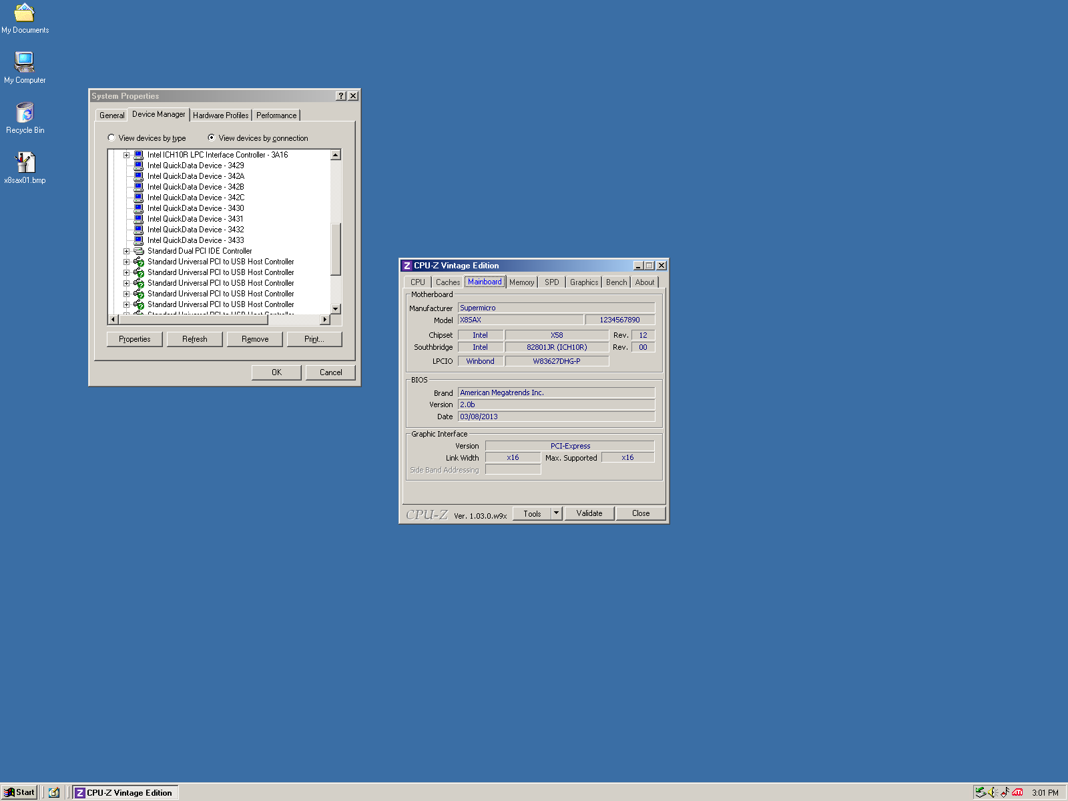
Task: Click the Validate button in CPU-Z
Action: point(589,513)
